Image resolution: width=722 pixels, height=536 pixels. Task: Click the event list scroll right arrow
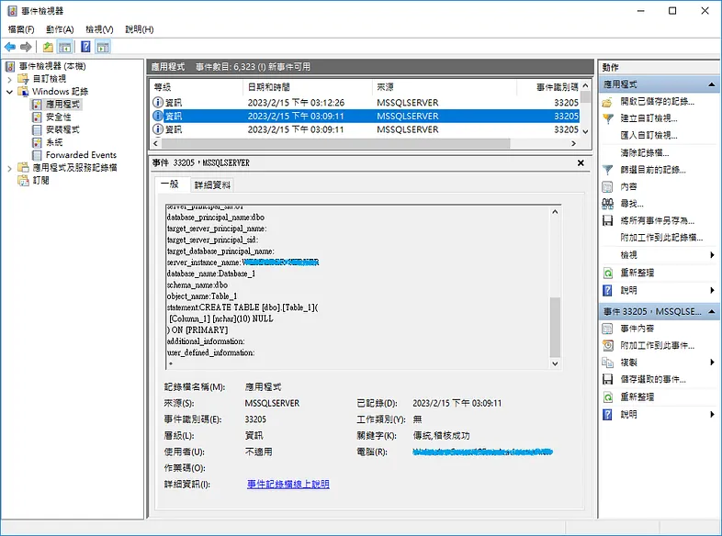point(573,143)
